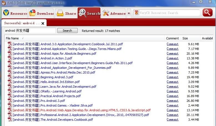Click PDF icon of Pro.Android.3 file
This screenshot has height=126, width=216.
[x=10, y=101]
